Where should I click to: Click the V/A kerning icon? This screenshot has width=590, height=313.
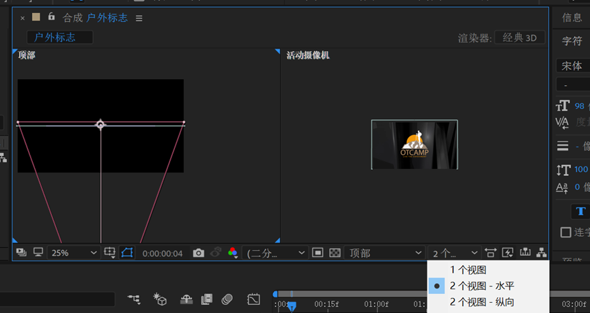(x=563, y=123)
